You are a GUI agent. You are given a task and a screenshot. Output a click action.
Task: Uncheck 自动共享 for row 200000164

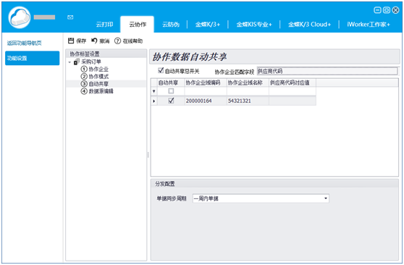171,101
